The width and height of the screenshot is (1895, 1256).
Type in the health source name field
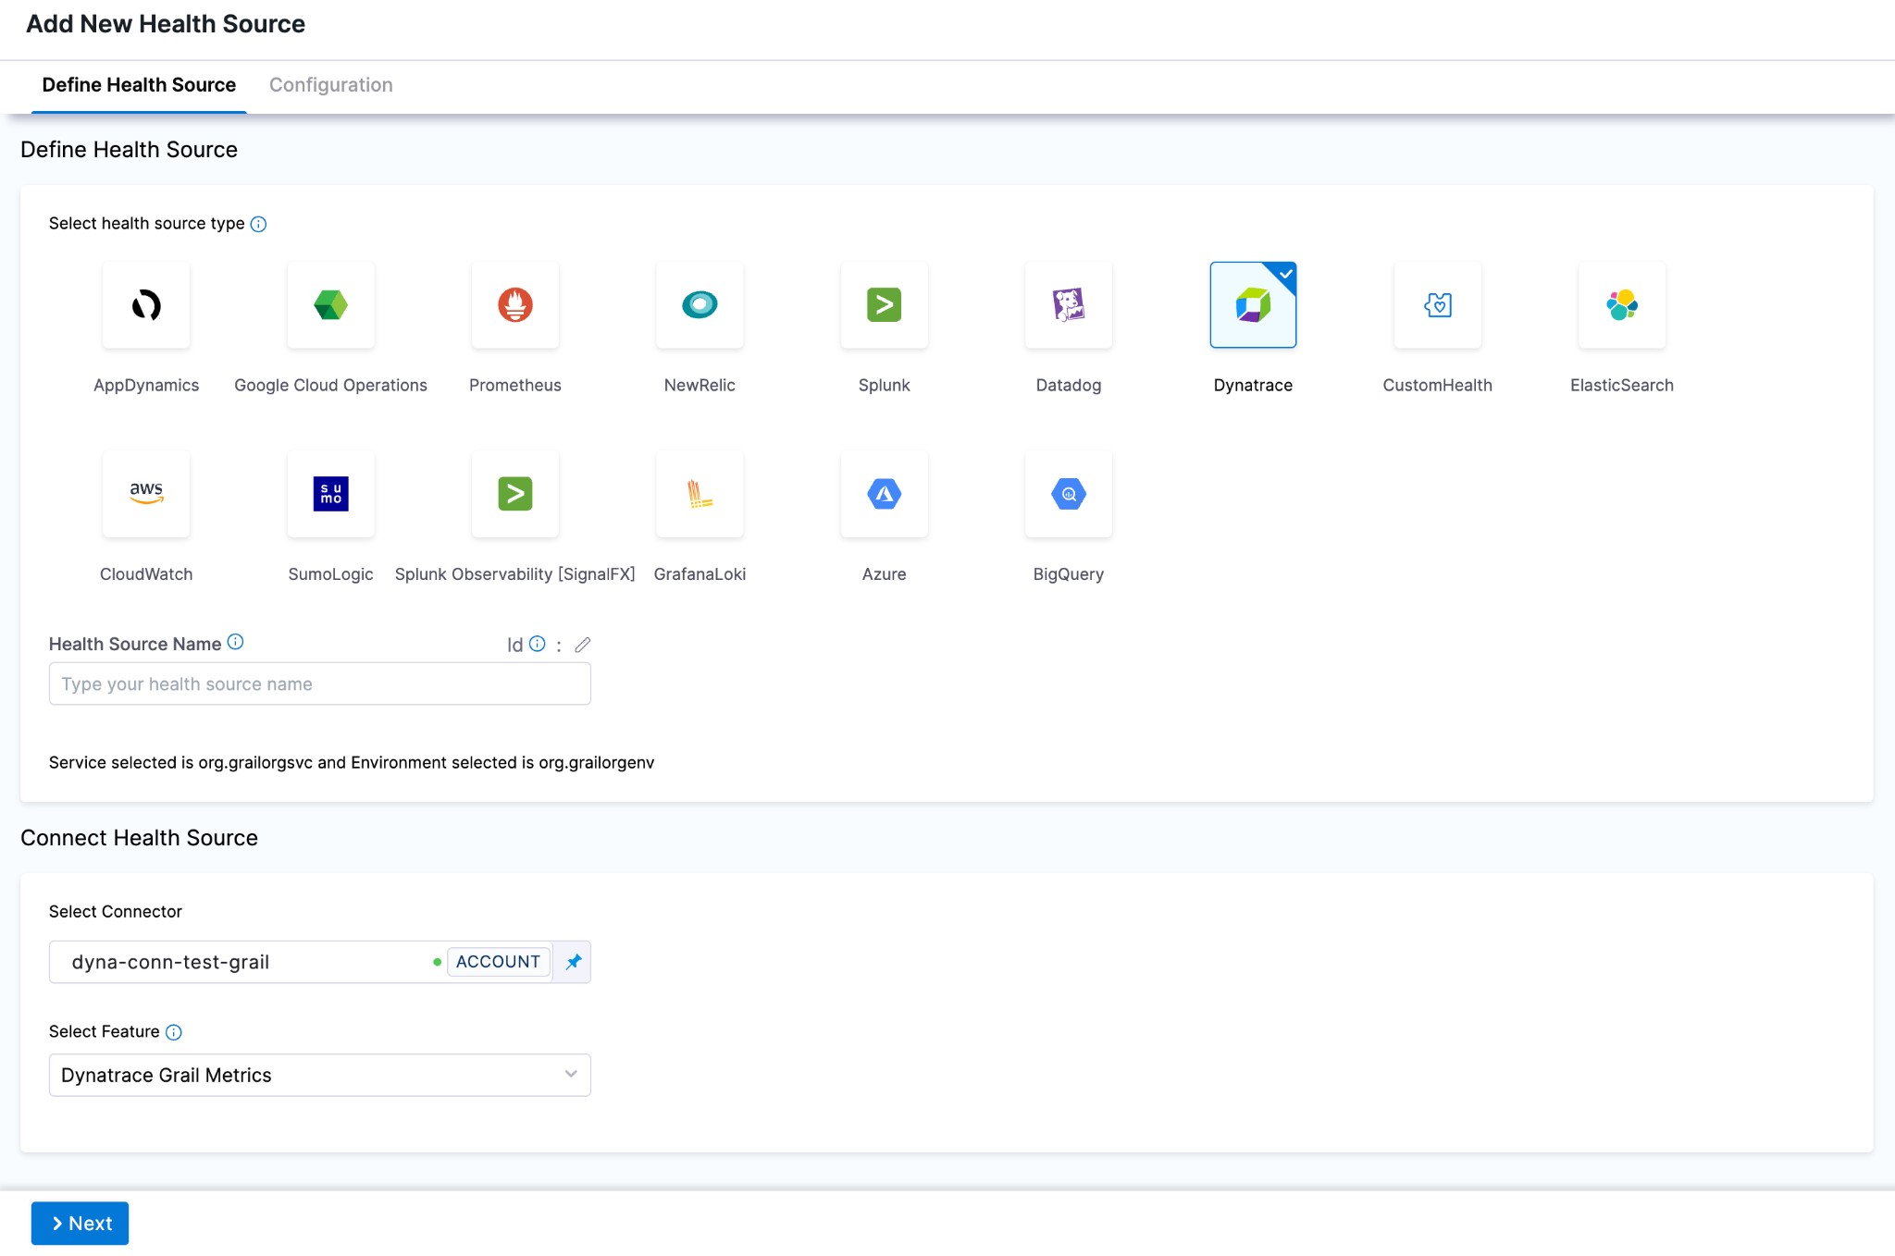click(319, 683)
